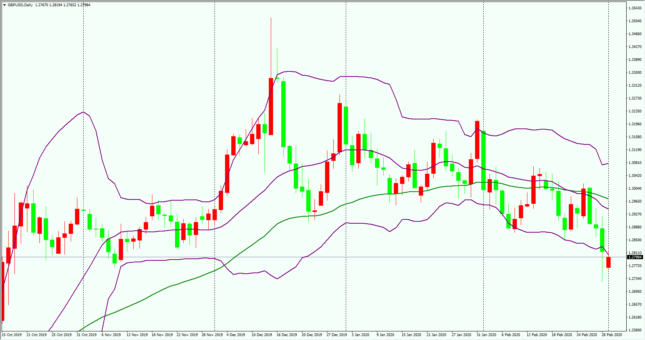This screenshot has width=645, height=340.
Task: Click price level 1.26570 on the axis
Action: click(635, 304)
